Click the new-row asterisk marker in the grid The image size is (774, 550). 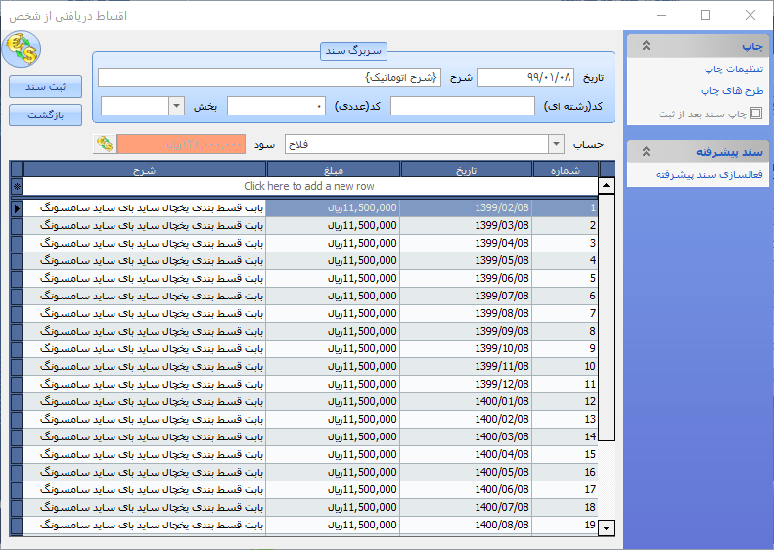pyautogui.click(x=17, y=186)
